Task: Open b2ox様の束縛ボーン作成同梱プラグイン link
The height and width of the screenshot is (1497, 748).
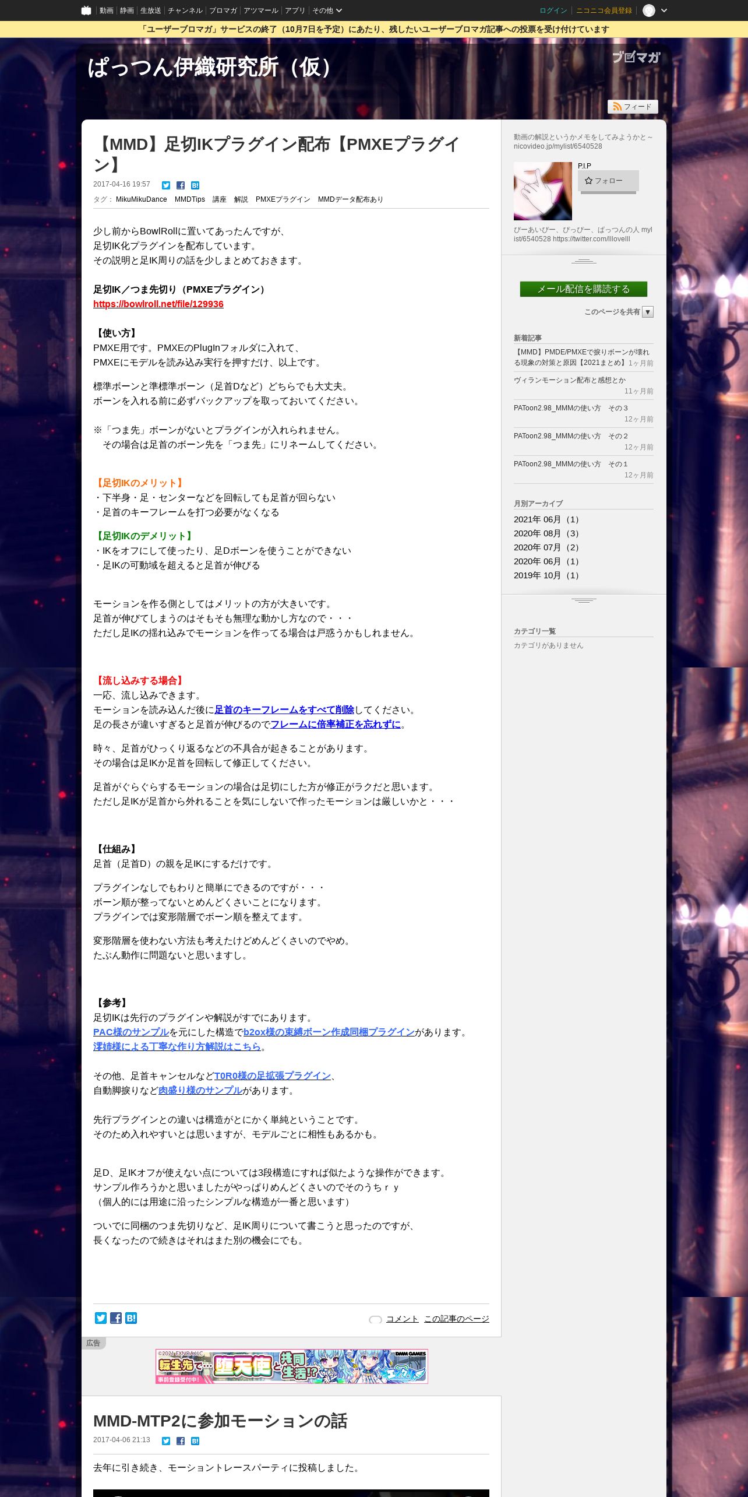Action: point(329,1032)
